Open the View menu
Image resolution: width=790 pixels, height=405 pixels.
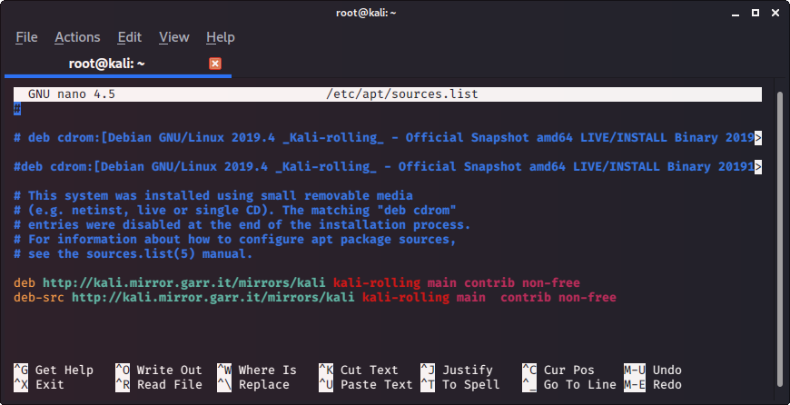pyautogui.click(x=173, y=37)
